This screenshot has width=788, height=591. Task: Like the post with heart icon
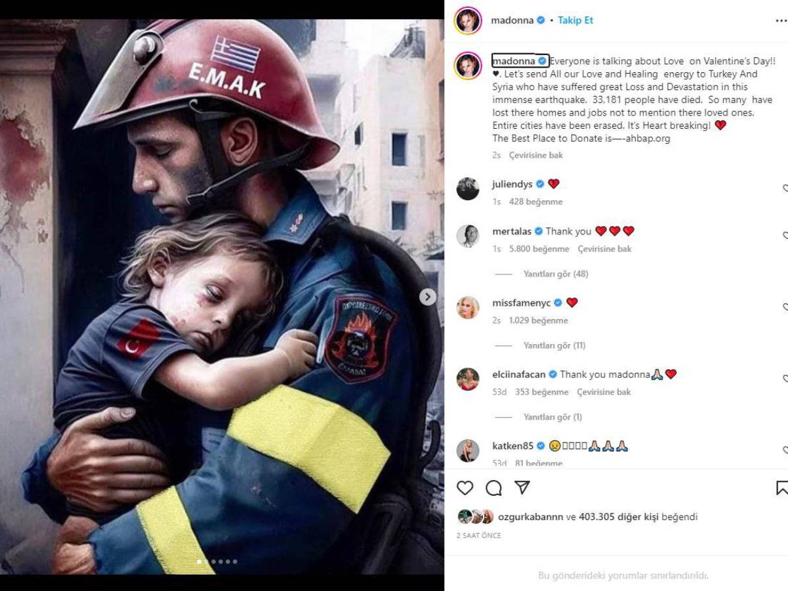(x=465, y=488)
